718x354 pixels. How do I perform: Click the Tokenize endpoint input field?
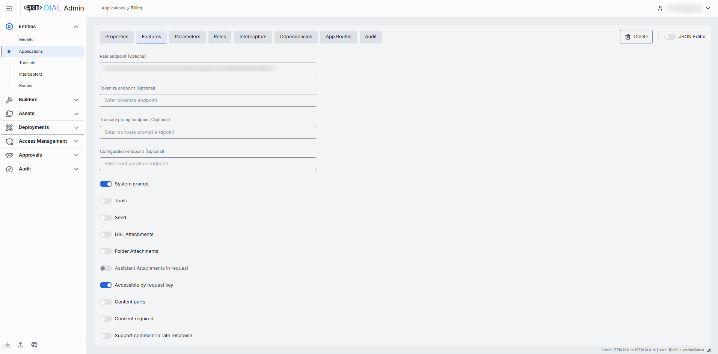pos(208,100)
